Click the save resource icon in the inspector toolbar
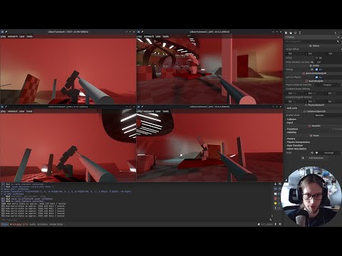Image resolution: width=342 pixels, height=256 pixels. point(295,33)
